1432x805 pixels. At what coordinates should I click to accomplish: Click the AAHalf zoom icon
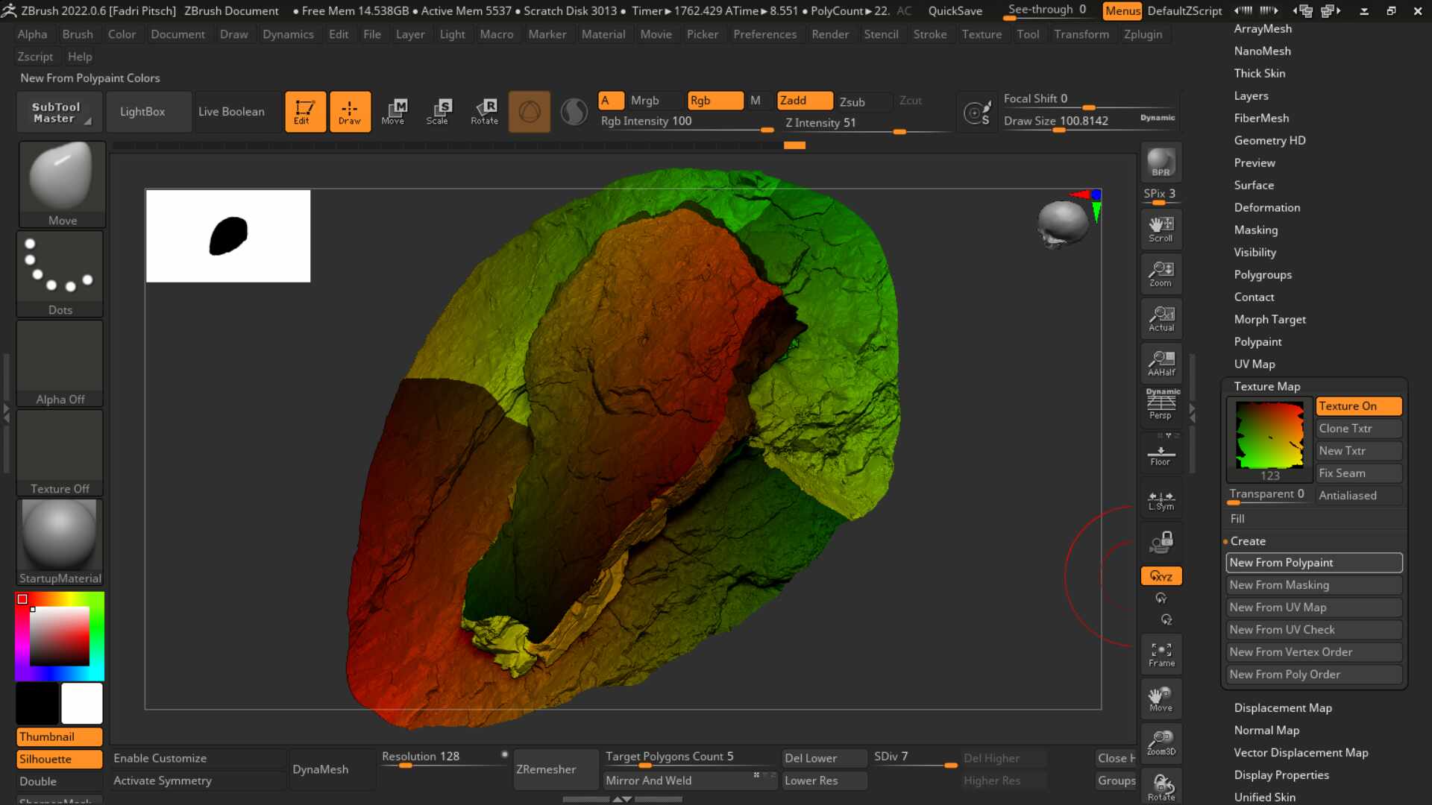click(1161, 363)
